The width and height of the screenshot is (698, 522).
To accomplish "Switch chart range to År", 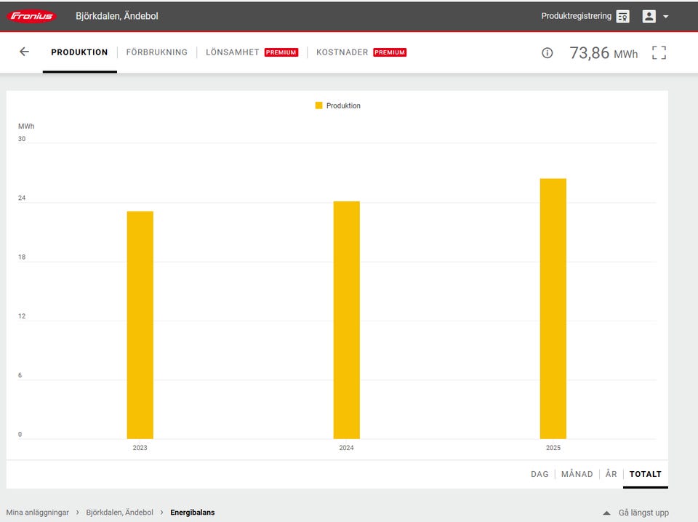I will pos(611,474).
